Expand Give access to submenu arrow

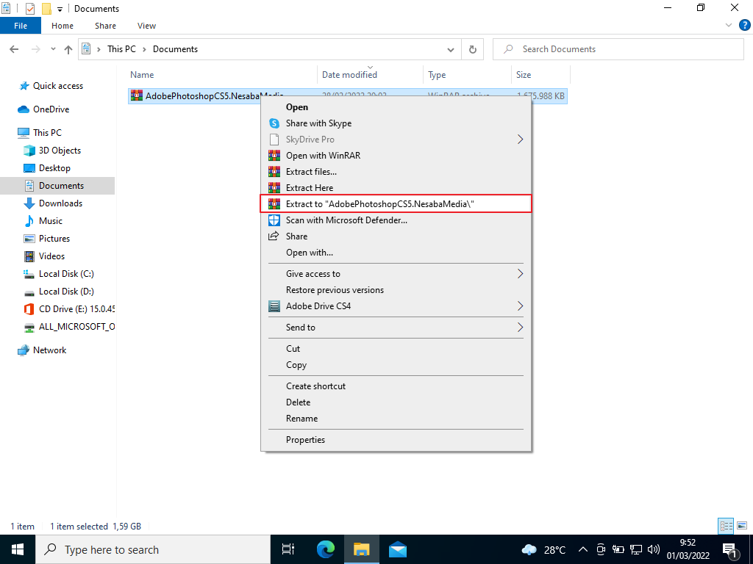click(x=520, y=274)
